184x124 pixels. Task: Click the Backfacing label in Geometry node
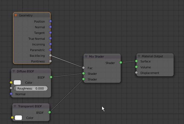[x=37, y=56]
